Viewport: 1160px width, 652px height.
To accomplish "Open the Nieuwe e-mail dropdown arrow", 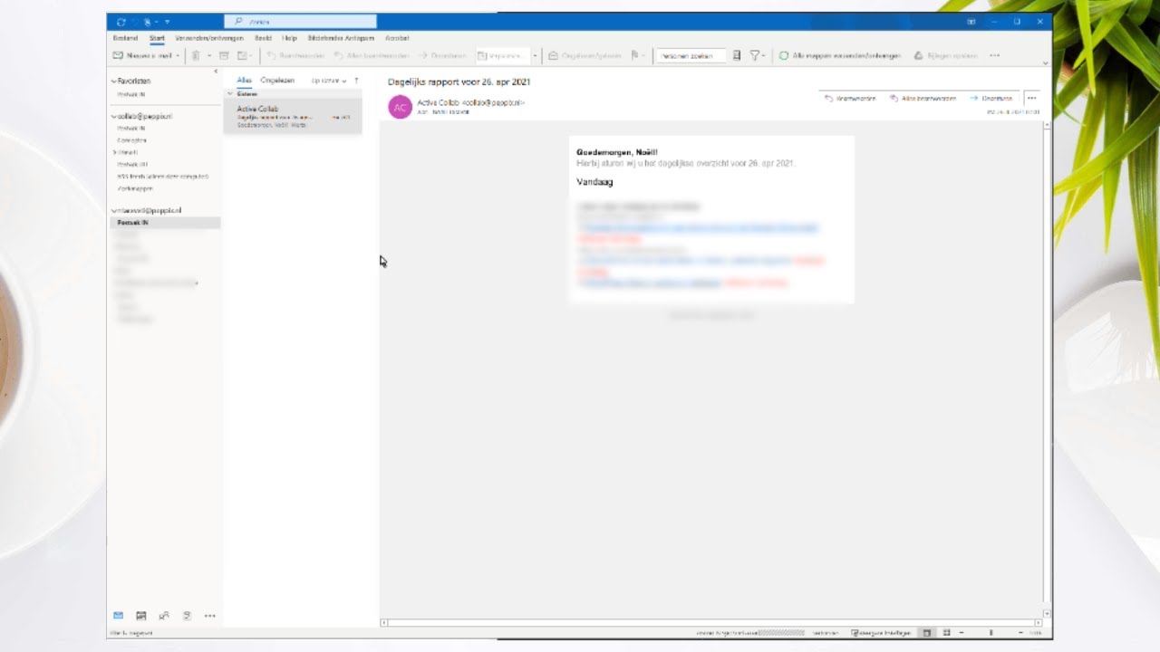I will (x=178, y=55).
